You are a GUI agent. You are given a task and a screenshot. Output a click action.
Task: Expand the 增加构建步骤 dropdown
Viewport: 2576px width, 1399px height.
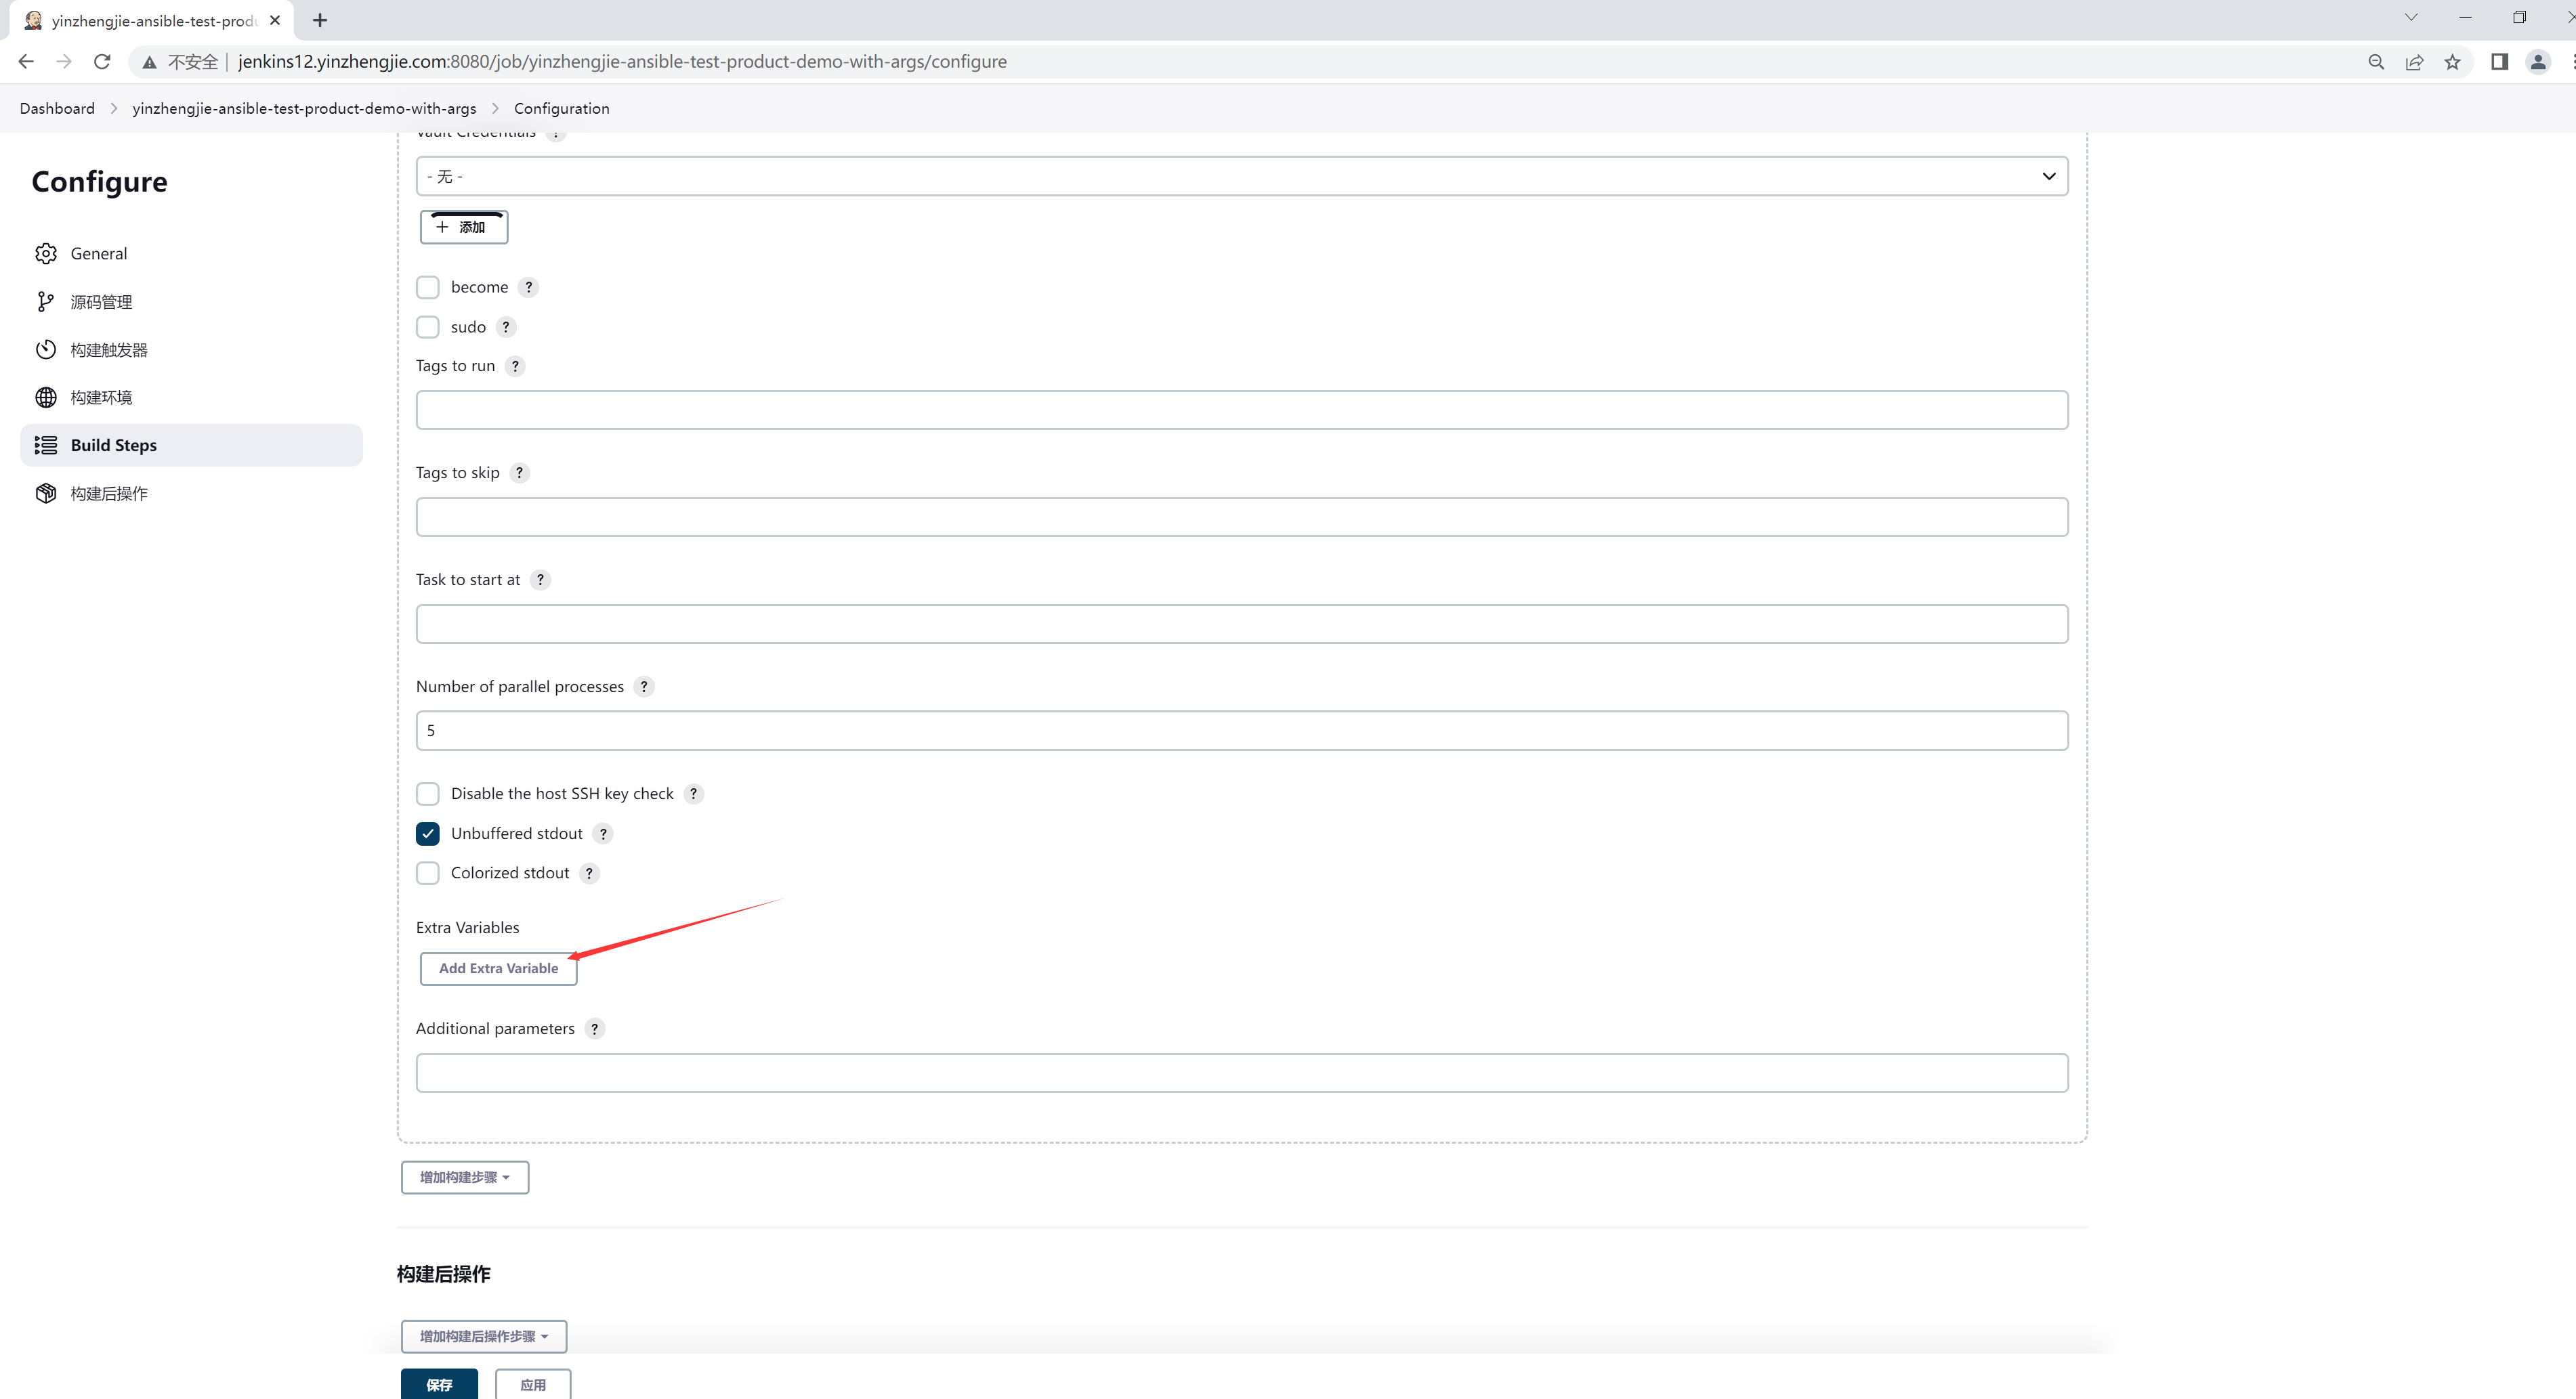pos(465,1178)
